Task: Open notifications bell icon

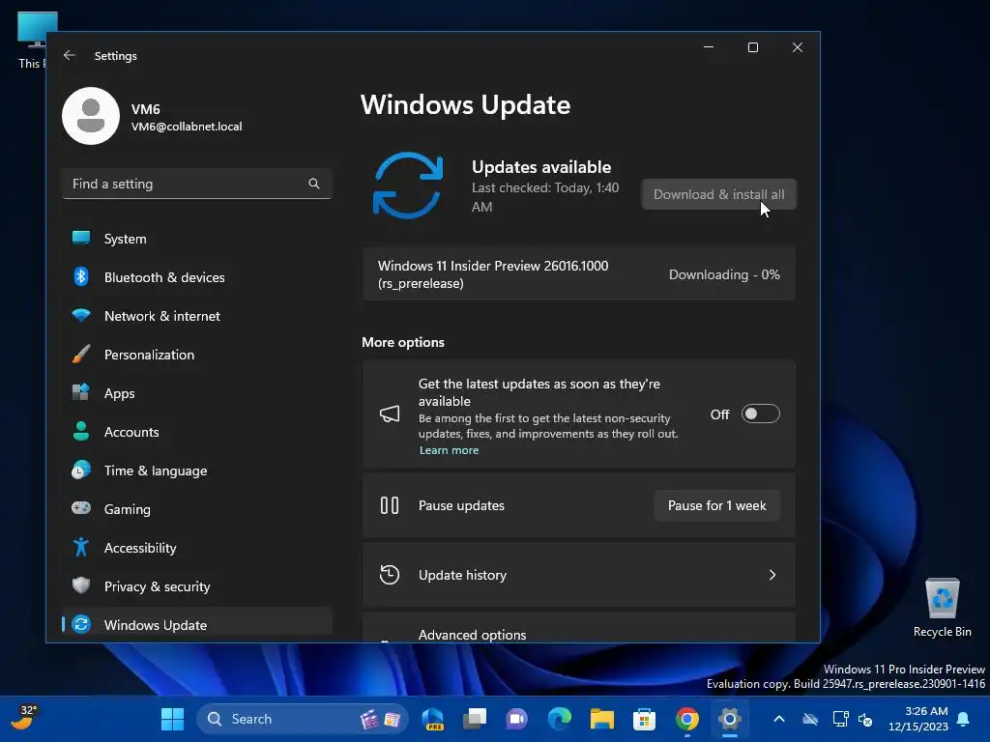Action: pyautogui.click(x=964, y=719)
